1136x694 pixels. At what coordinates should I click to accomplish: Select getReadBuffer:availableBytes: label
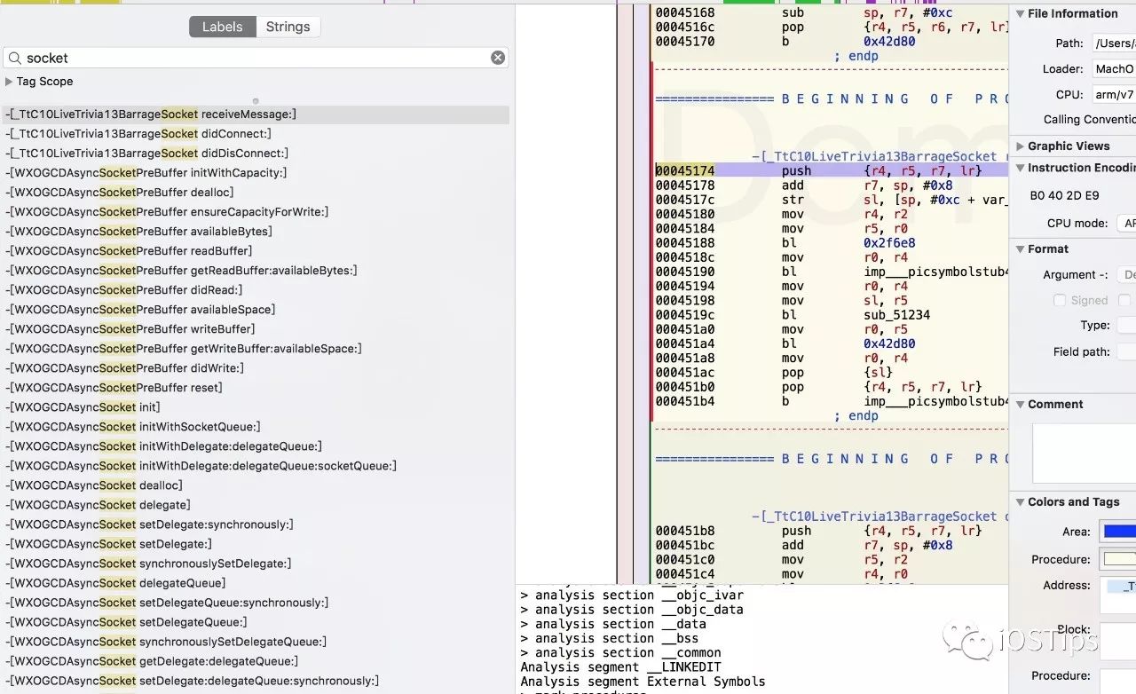[x=256, y=271]
